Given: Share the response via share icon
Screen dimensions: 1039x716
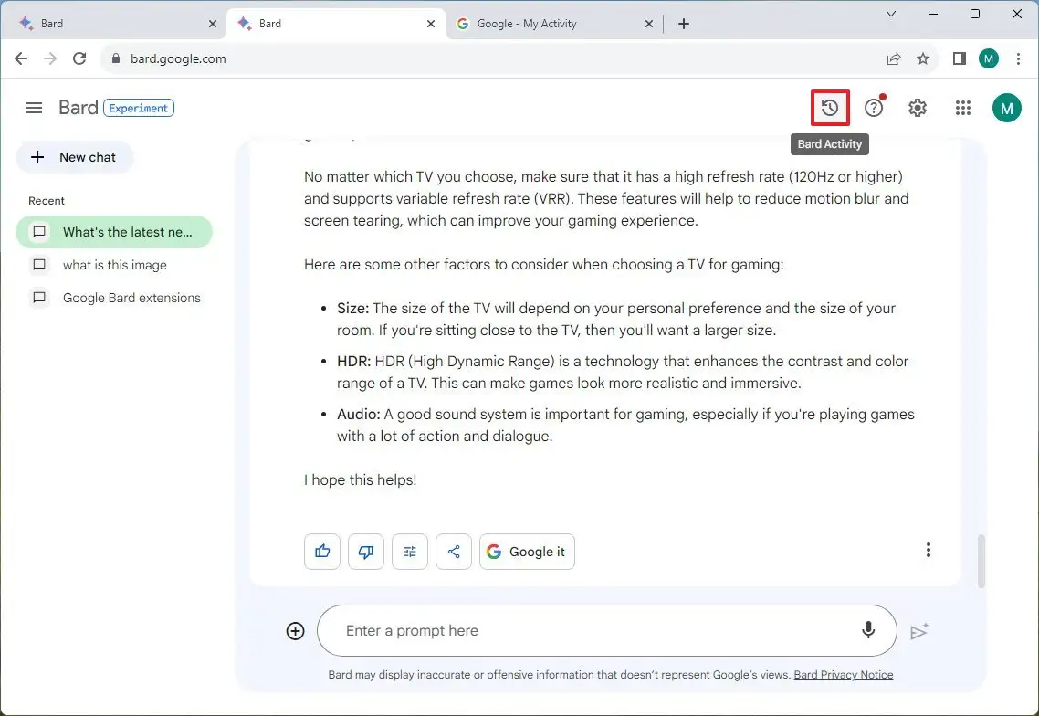Looking at the screenshot, I should [x=453, y=551].
